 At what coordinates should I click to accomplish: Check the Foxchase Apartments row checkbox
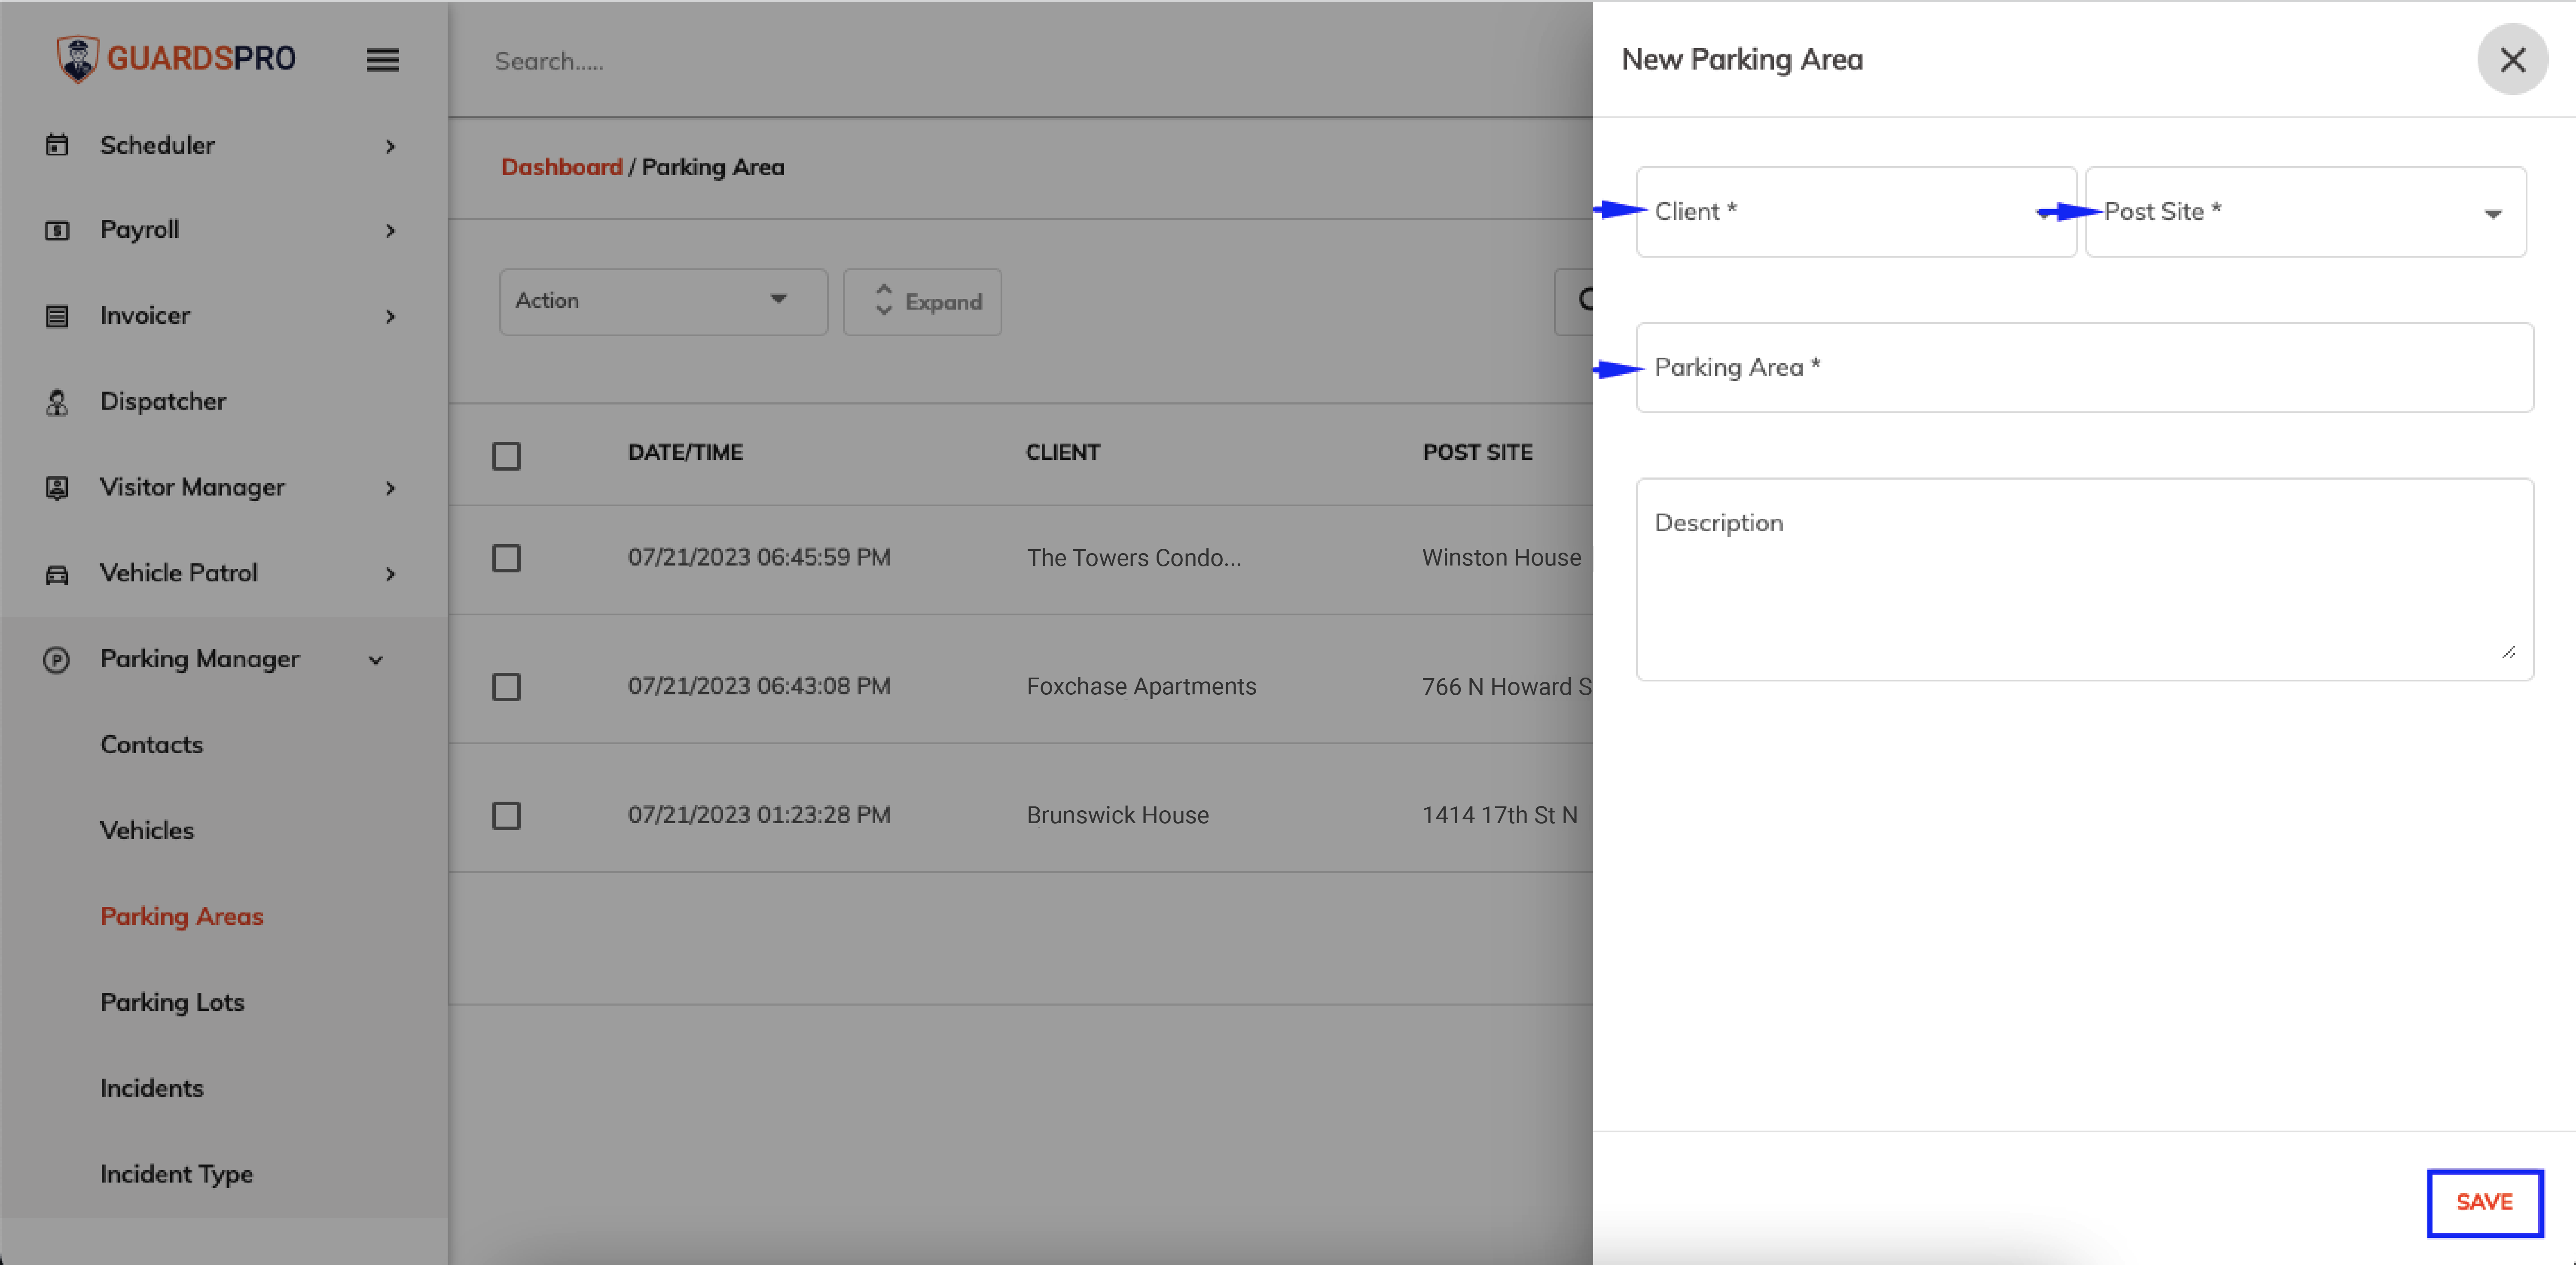[506, 687]
